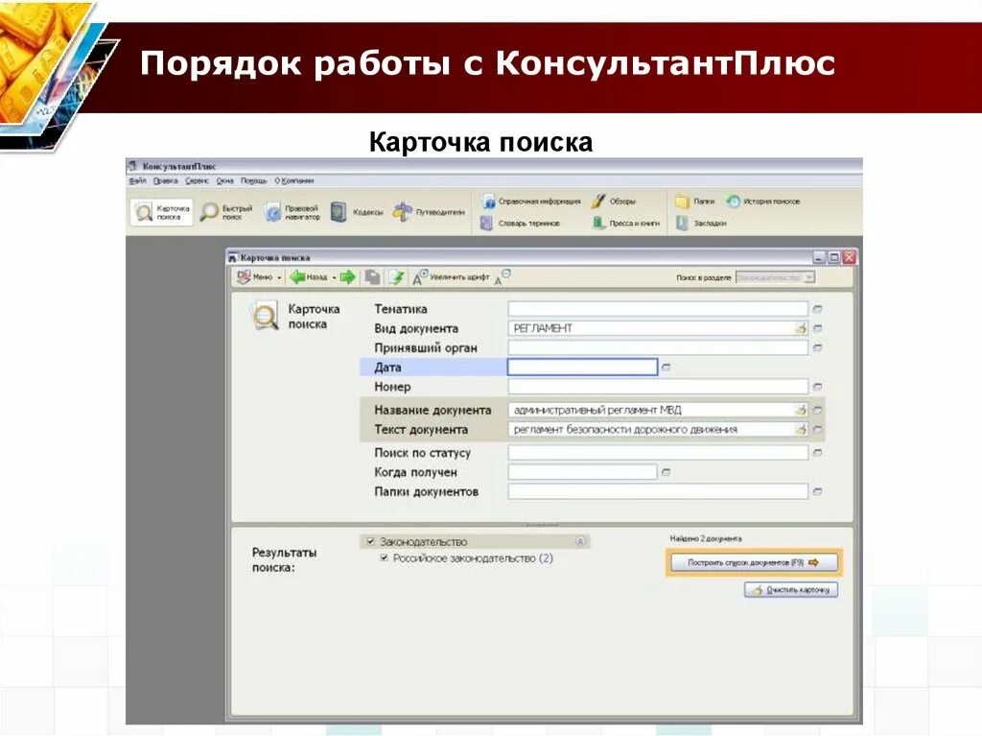Click the small icon right of Поиск по статусу field
This screenshot has width=982, height=736.
pos(817,453)
